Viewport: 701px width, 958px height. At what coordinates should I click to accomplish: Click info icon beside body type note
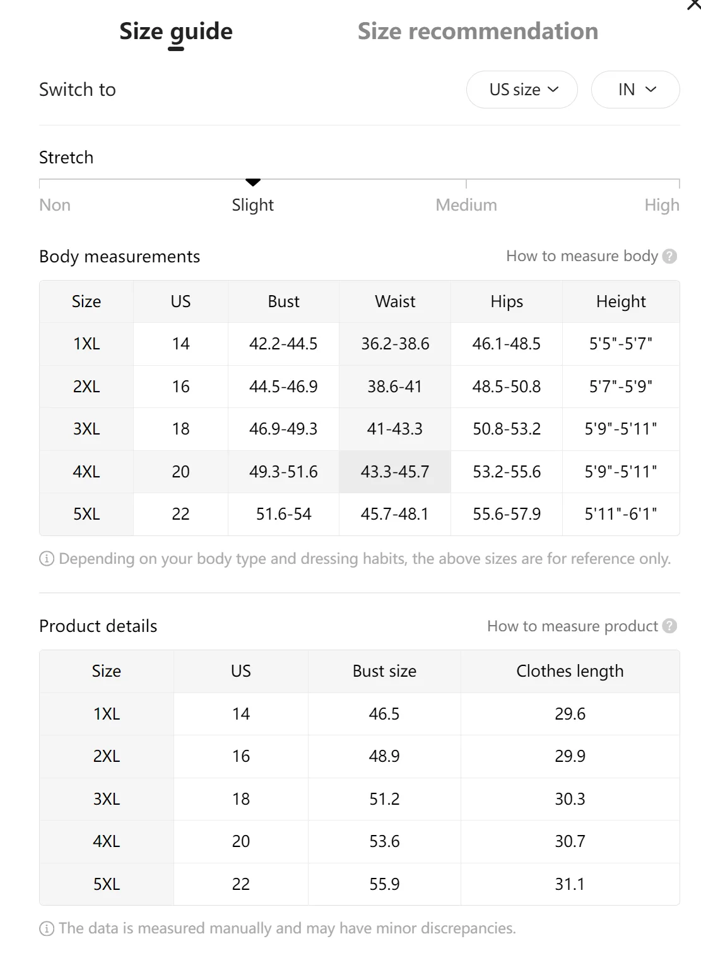coord(47,559)
